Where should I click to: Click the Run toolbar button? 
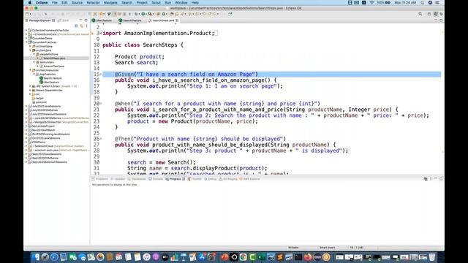click(143, 14)
